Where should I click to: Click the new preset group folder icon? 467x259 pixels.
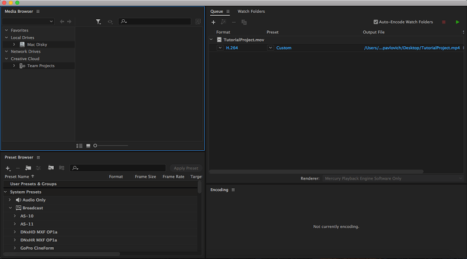[x=28, y=168]
